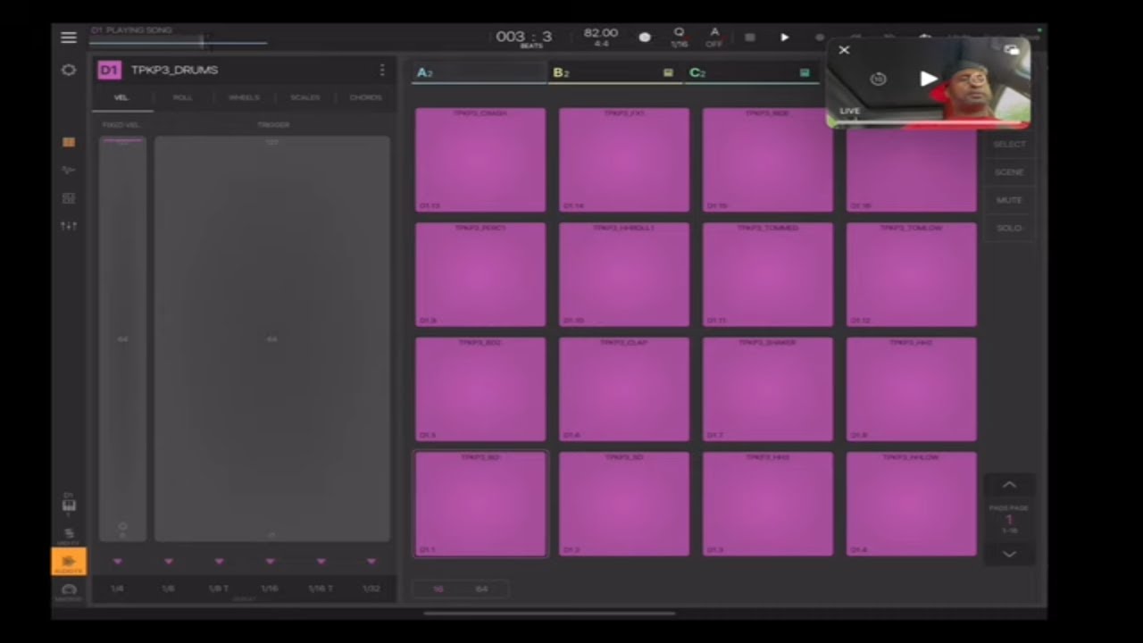Image resolution: width=1143 pixels, height=643 pixels.
Task: Toggle the metronome circle icon beside tempo
Action: [x=645, y=38]
